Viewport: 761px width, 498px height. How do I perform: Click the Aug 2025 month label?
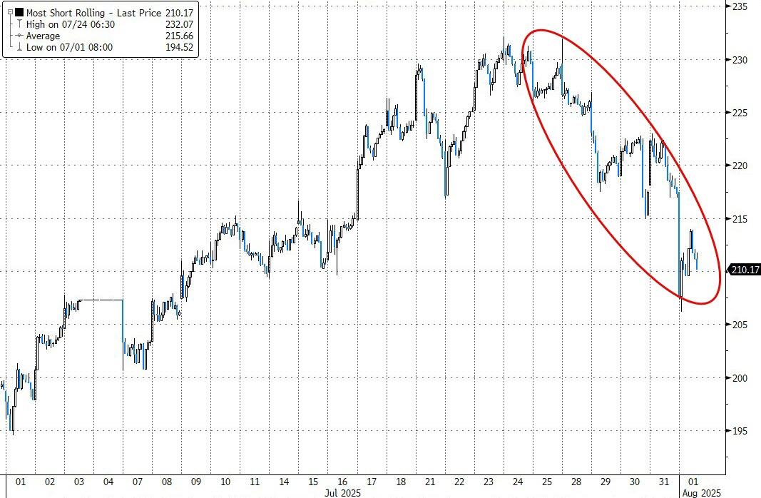click(695, 493)
